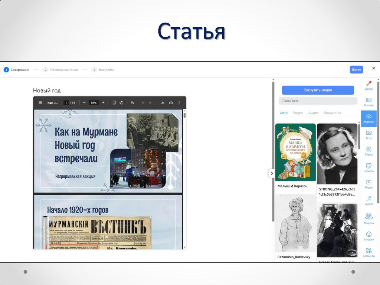Screen dimensions: 380x285
Task: Go to step Обложка карточки
Action: click(x=60, y=70)
